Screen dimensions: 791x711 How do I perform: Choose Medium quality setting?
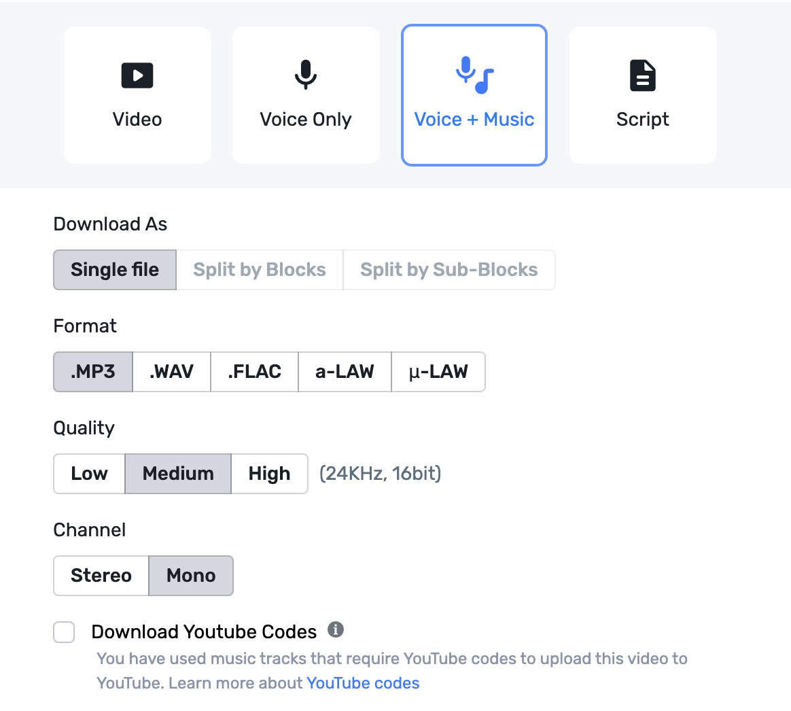[x=177, y=474]
